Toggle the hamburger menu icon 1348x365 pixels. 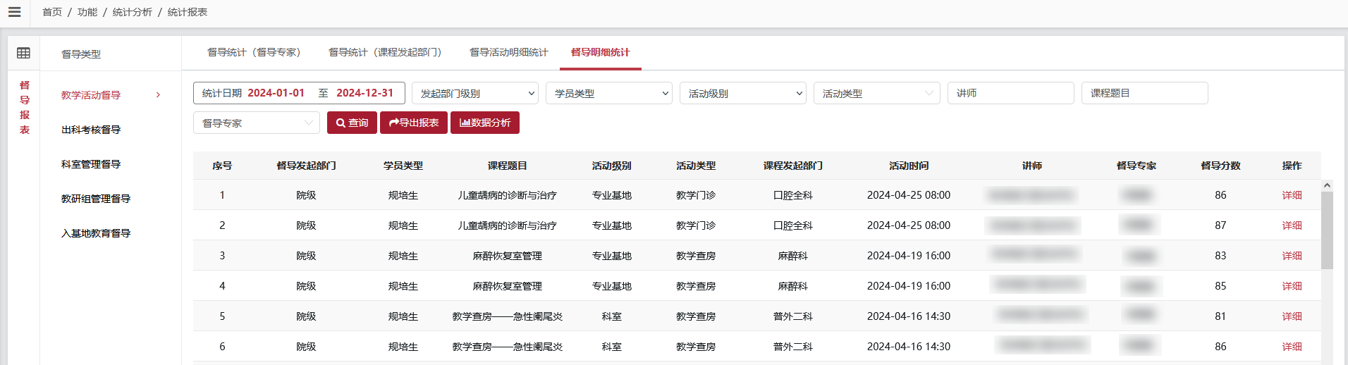pos(14,12)
